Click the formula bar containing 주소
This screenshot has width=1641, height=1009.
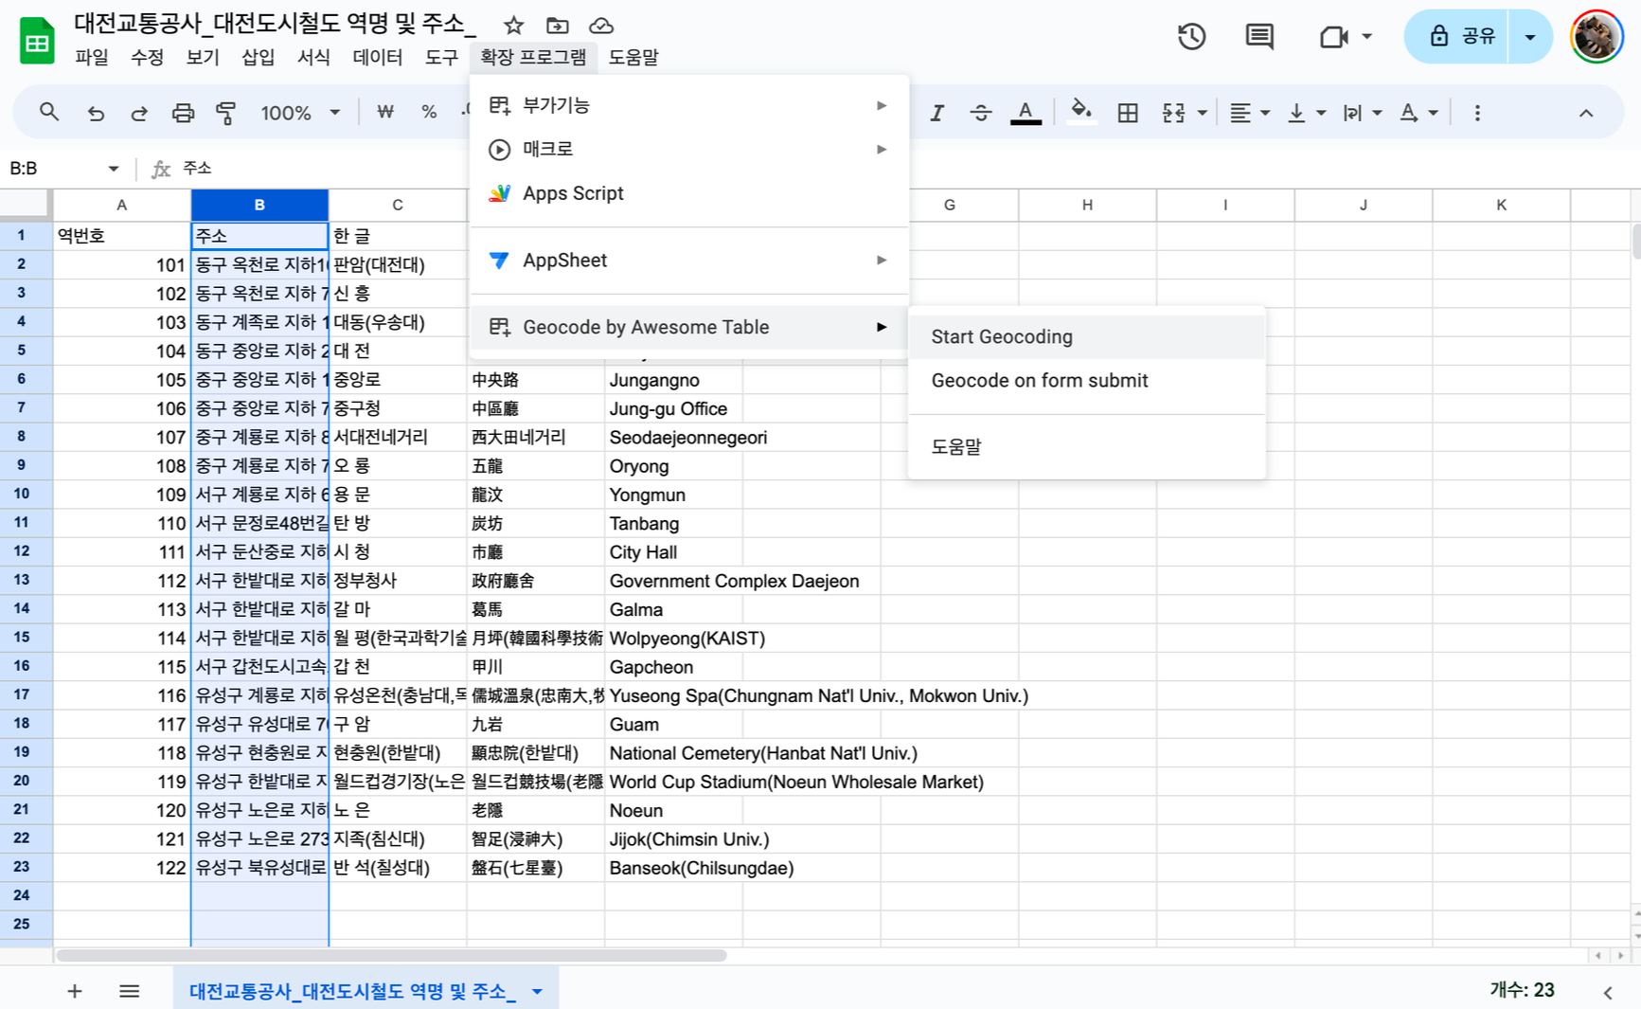[909, 169]
